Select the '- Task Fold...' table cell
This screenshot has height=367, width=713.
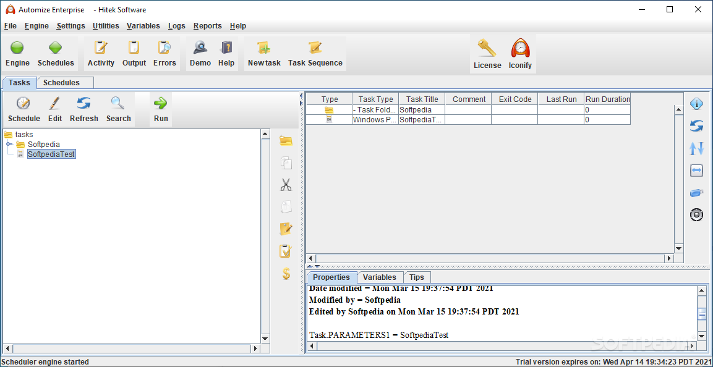click(x=375, y=110)
